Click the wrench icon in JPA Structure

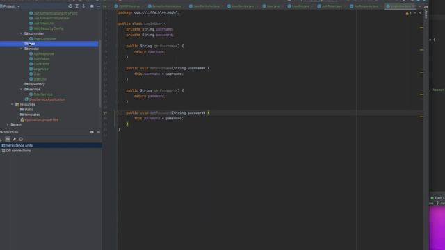pyautogui.click(x=14, y=139)
